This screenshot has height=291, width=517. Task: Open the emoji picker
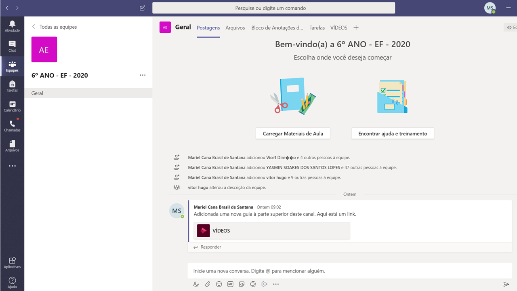pos(219,284)
